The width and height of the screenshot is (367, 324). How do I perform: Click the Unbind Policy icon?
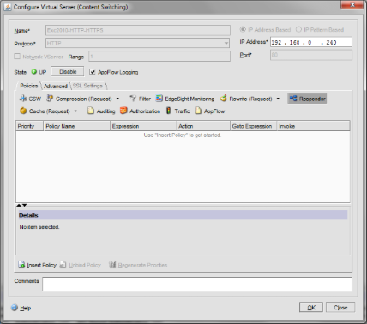tap(63, 265)
